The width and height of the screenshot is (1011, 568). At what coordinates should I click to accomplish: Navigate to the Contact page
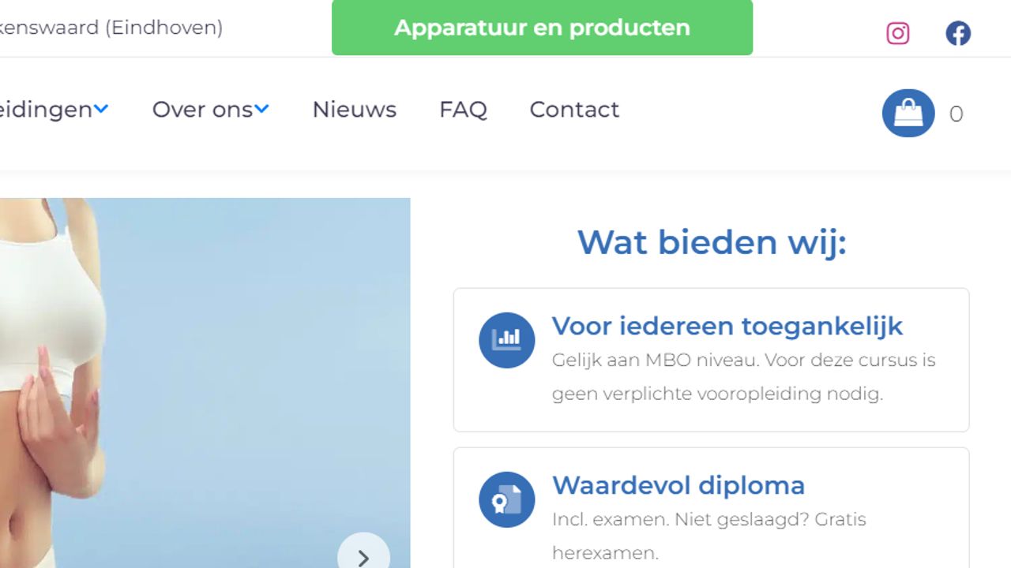[x=573, y=110]
